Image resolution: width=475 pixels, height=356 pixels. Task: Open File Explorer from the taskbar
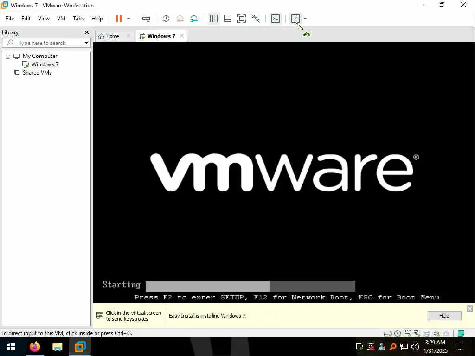(x=57, y=347)
